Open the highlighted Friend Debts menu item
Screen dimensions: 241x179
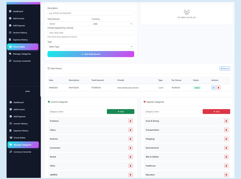pos(23,47)
